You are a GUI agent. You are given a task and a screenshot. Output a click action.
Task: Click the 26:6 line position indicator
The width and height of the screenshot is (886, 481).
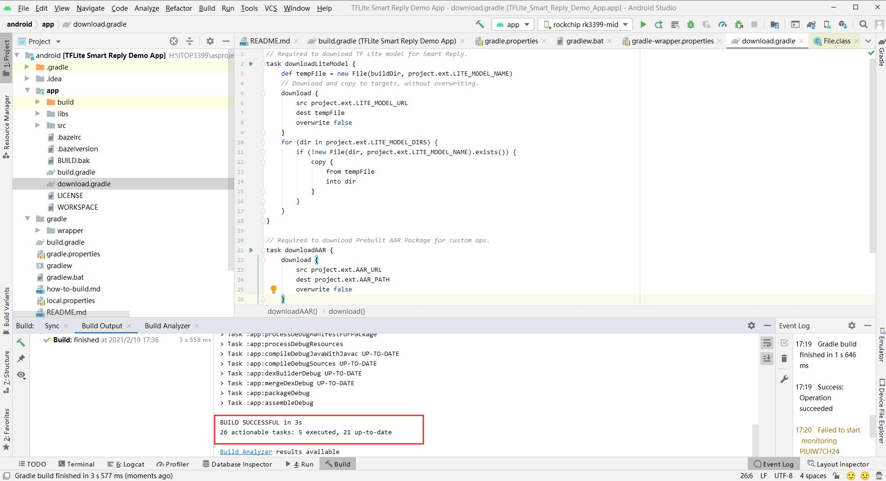click(746, 475)
